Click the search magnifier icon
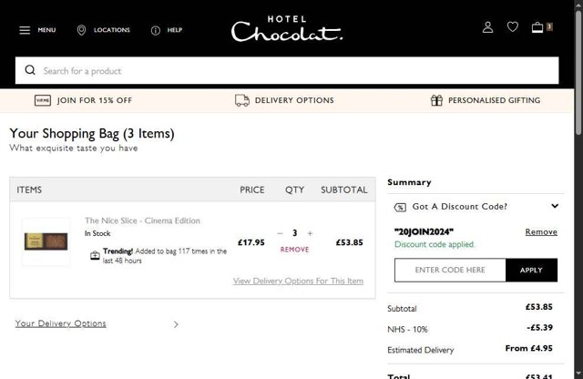The height and width of the screenshot is (379, 583). click(x=30, y=70)
